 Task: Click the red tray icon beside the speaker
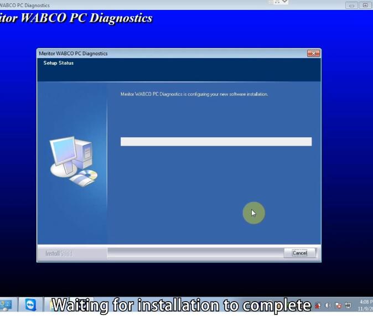coord(318,305)
